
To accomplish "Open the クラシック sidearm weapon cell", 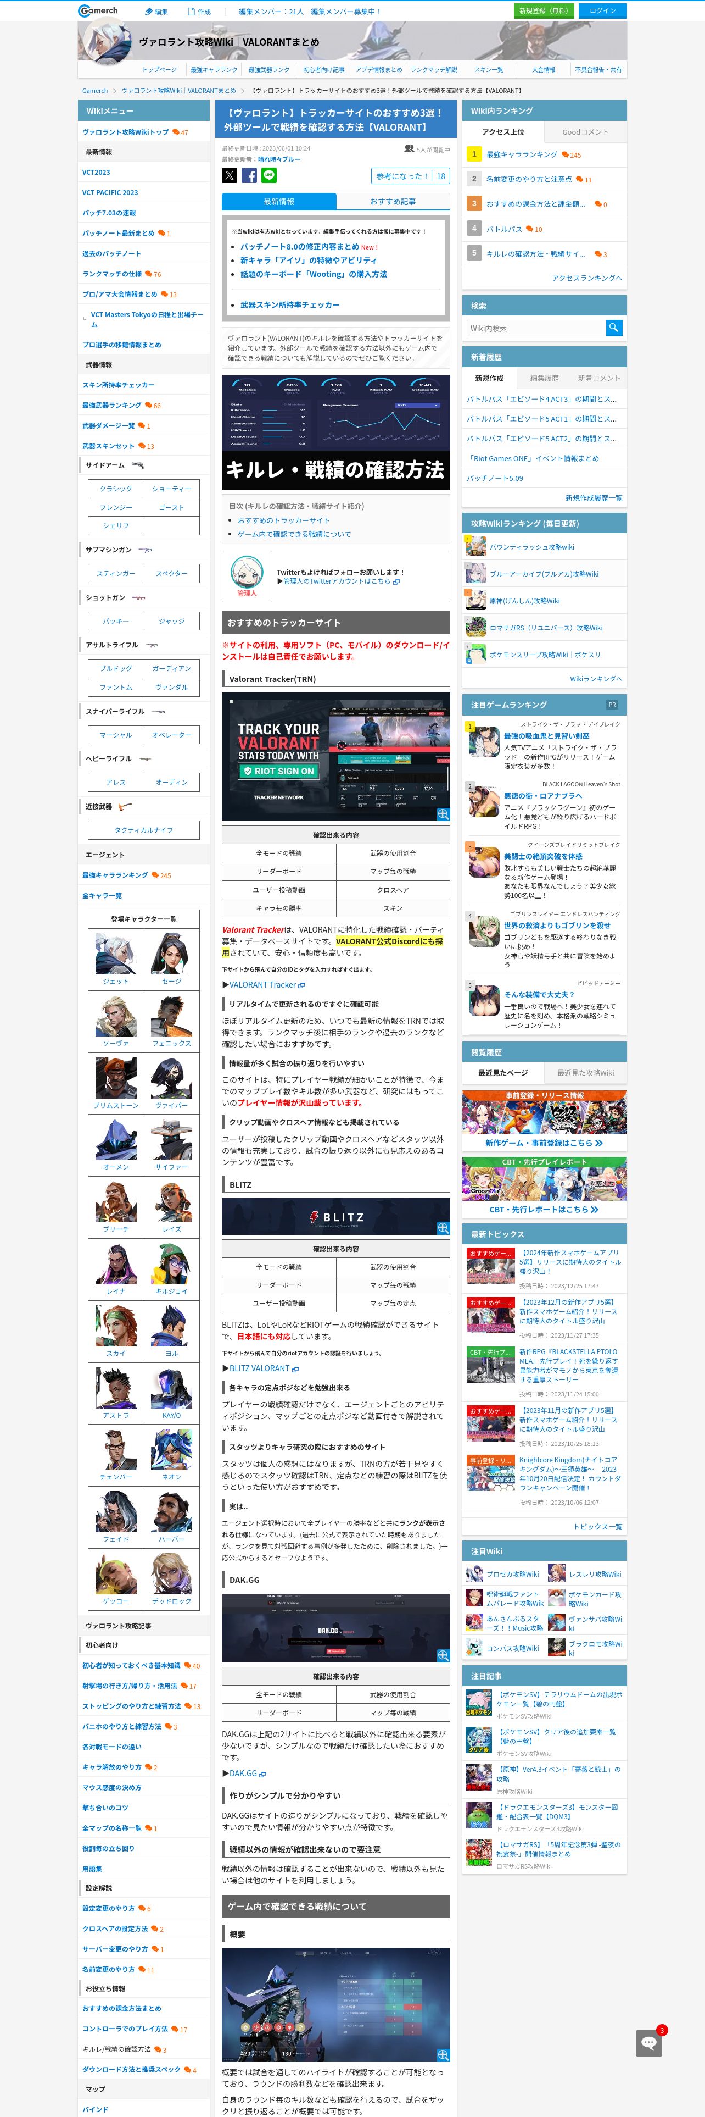I will (116, 489).
